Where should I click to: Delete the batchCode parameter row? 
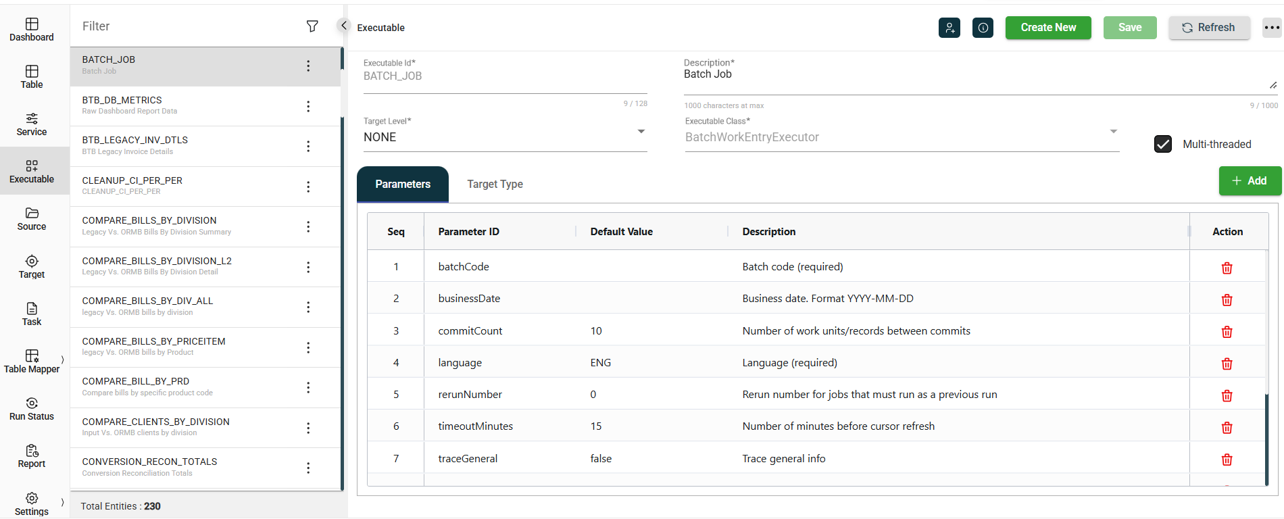point(1227,268)
